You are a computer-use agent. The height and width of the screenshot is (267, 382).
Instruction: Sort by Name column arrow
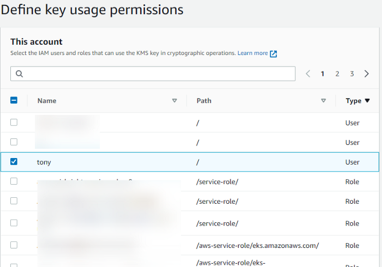(175, 100)
